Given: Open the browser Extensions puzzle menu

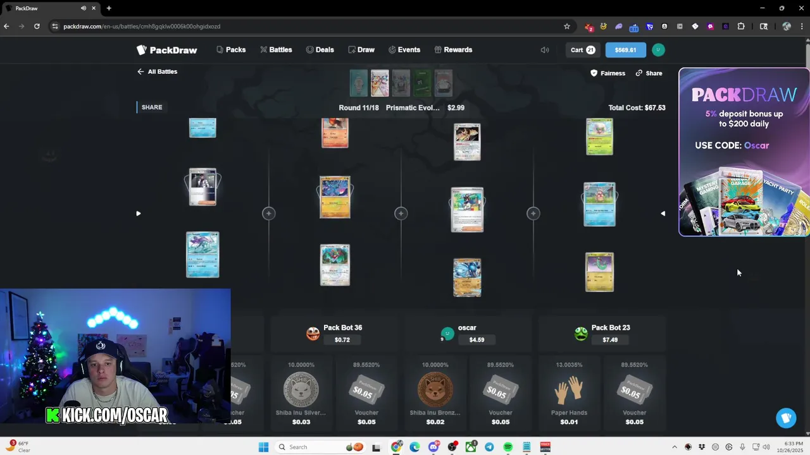Looking at the screenshot, I should pos(741,27).
